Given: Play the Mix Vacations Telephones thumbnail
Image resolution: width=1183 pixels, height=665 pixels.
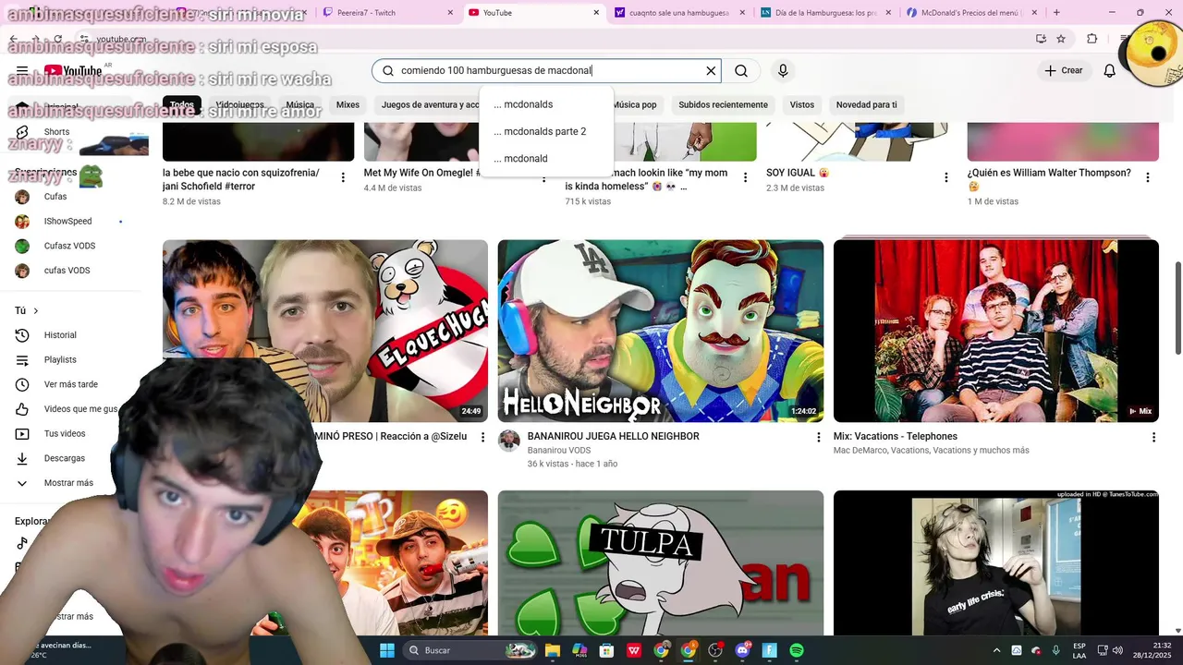Looking at the screenshot, I should click(996, 331).
